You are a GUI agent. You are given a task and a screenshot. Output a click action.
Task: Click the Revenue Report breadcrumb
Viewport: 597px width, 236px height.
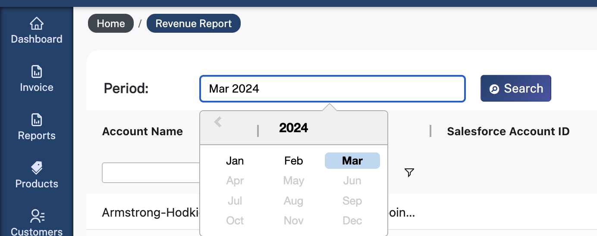194,24
